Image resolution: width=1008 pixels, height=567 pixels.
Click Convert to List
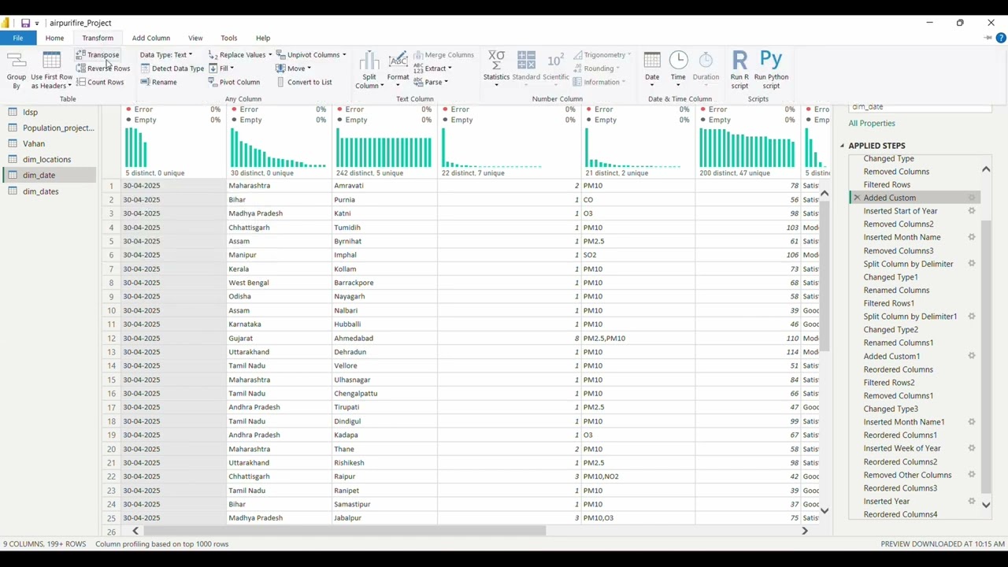pos(304,82)
